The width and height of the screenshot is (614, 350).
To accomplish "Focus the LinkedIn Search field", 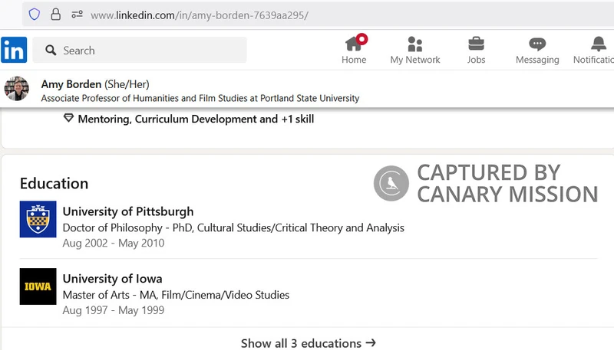I will (140, 50).
